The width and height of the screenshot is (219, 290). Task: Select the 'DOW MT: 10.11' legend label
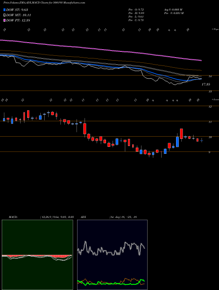[19, 15]
